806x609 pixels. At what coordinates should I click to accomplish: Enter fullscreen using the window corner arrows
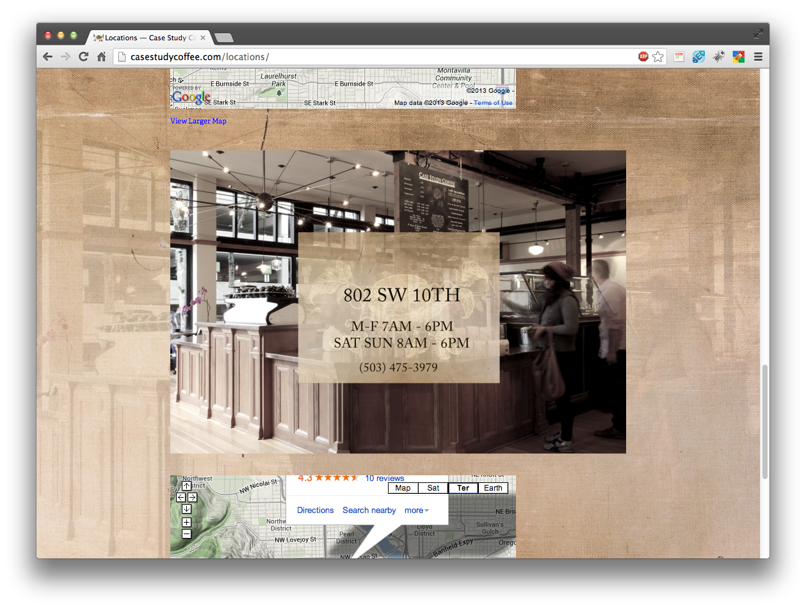(x=758, y=33)
